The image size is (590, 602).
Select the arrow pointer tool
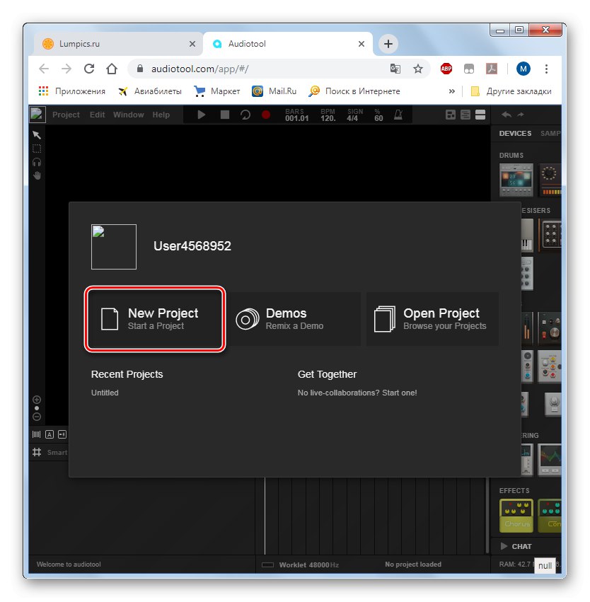click(x=37, y=134)
